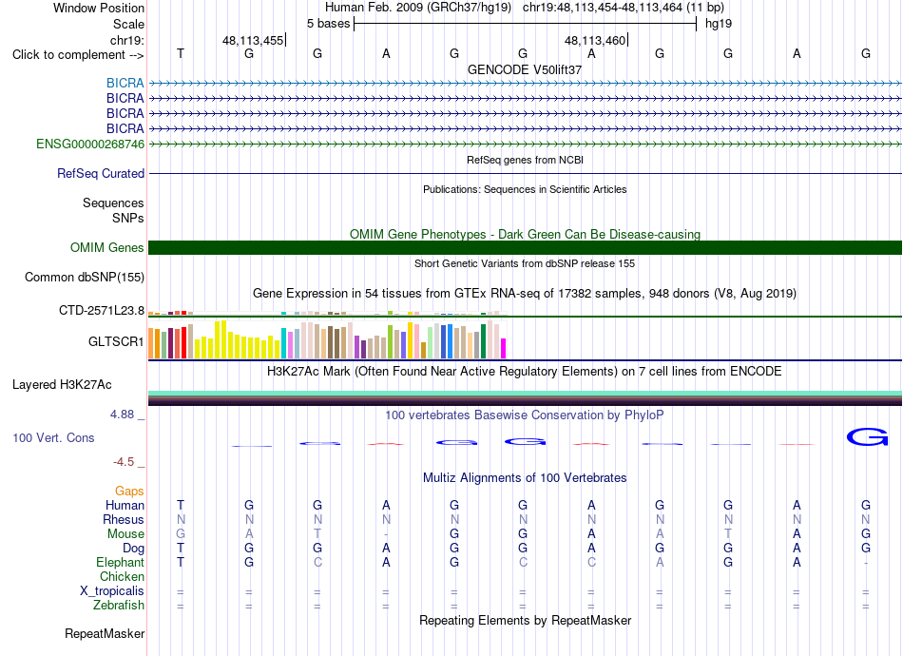The image size is (903, 656).
Task: Open the 100 Vert. Cons track label
Action: (x=53, y=437)
